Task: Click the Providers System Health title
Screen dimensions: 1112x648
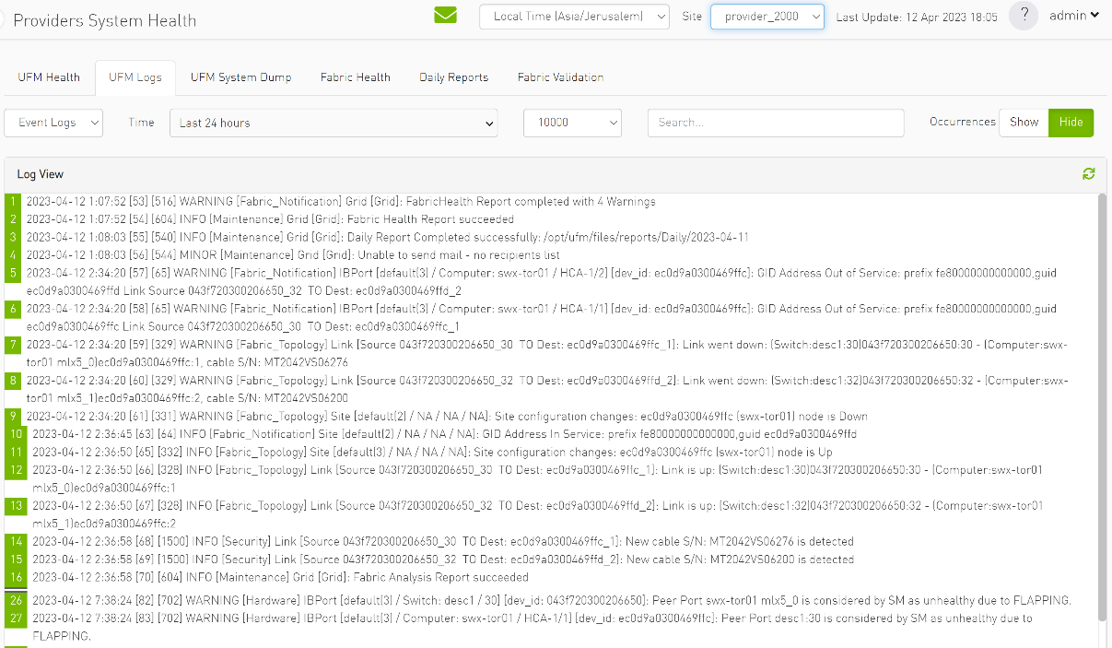Action: click(x=103, y=19)
